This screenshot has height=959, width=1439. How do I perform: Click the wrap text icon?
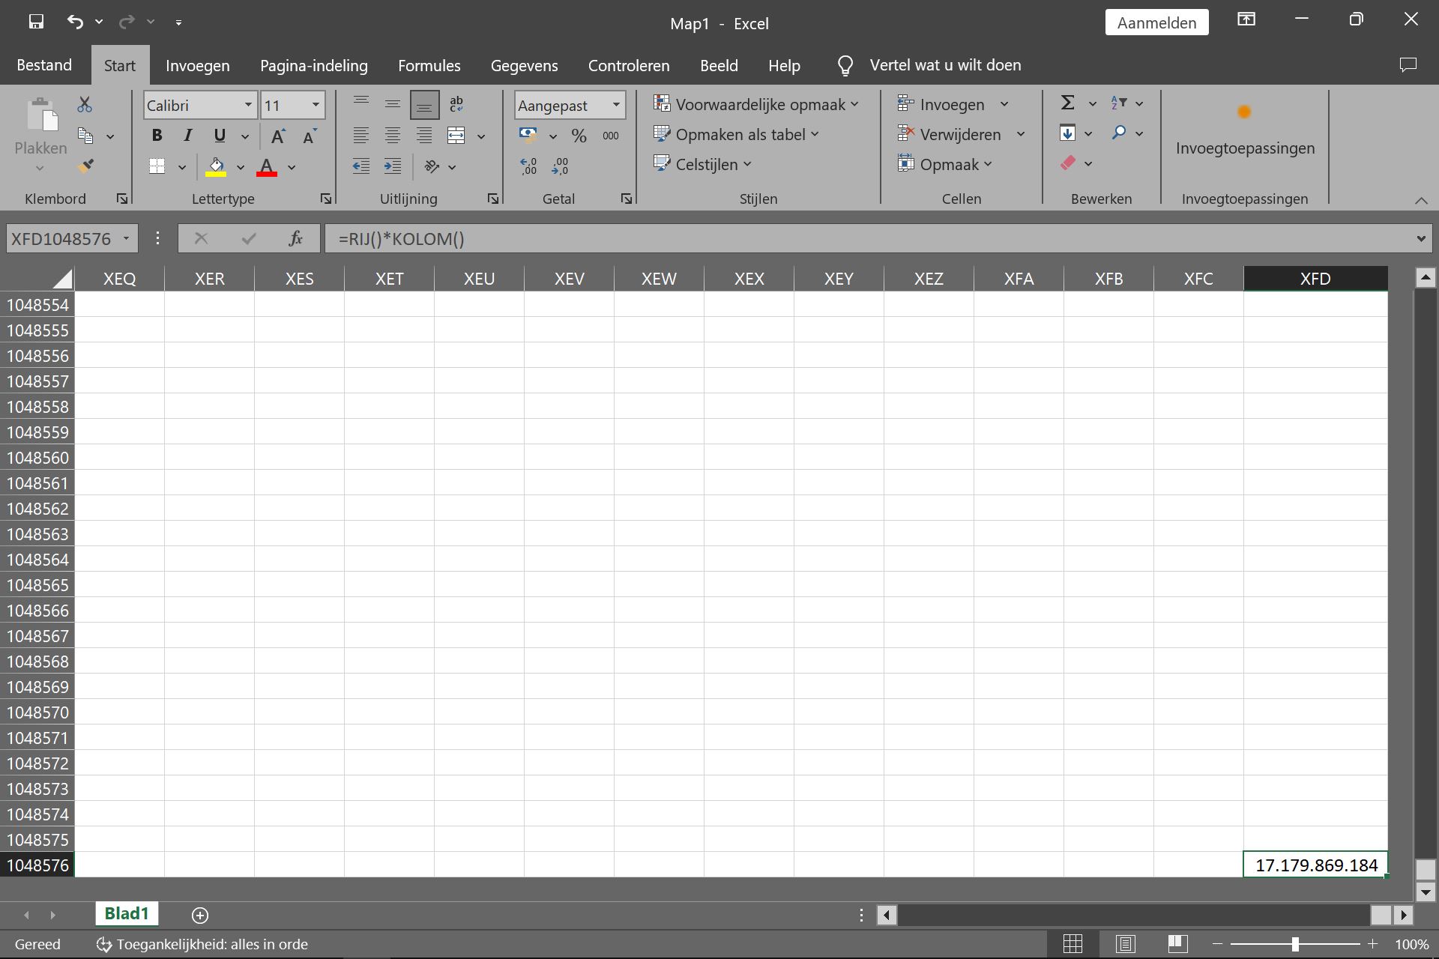coord(456,104)
